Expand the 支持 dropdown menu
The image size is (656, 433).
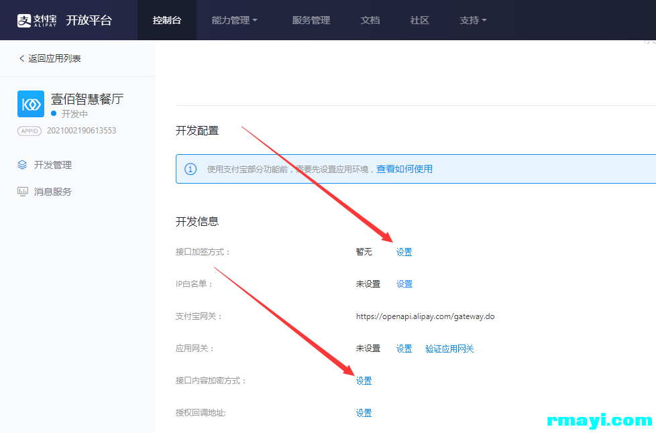(x=473, y=20)
